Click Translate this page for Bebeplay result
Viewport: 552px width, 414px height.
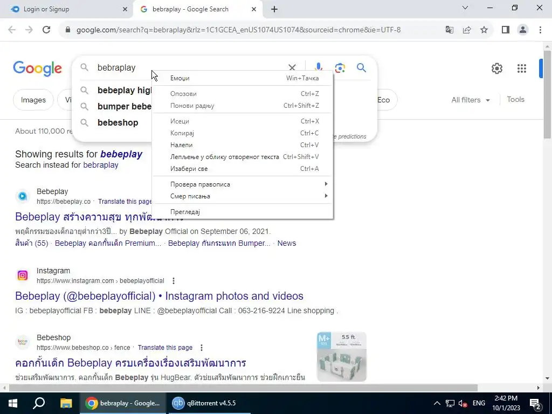(125, 202)
